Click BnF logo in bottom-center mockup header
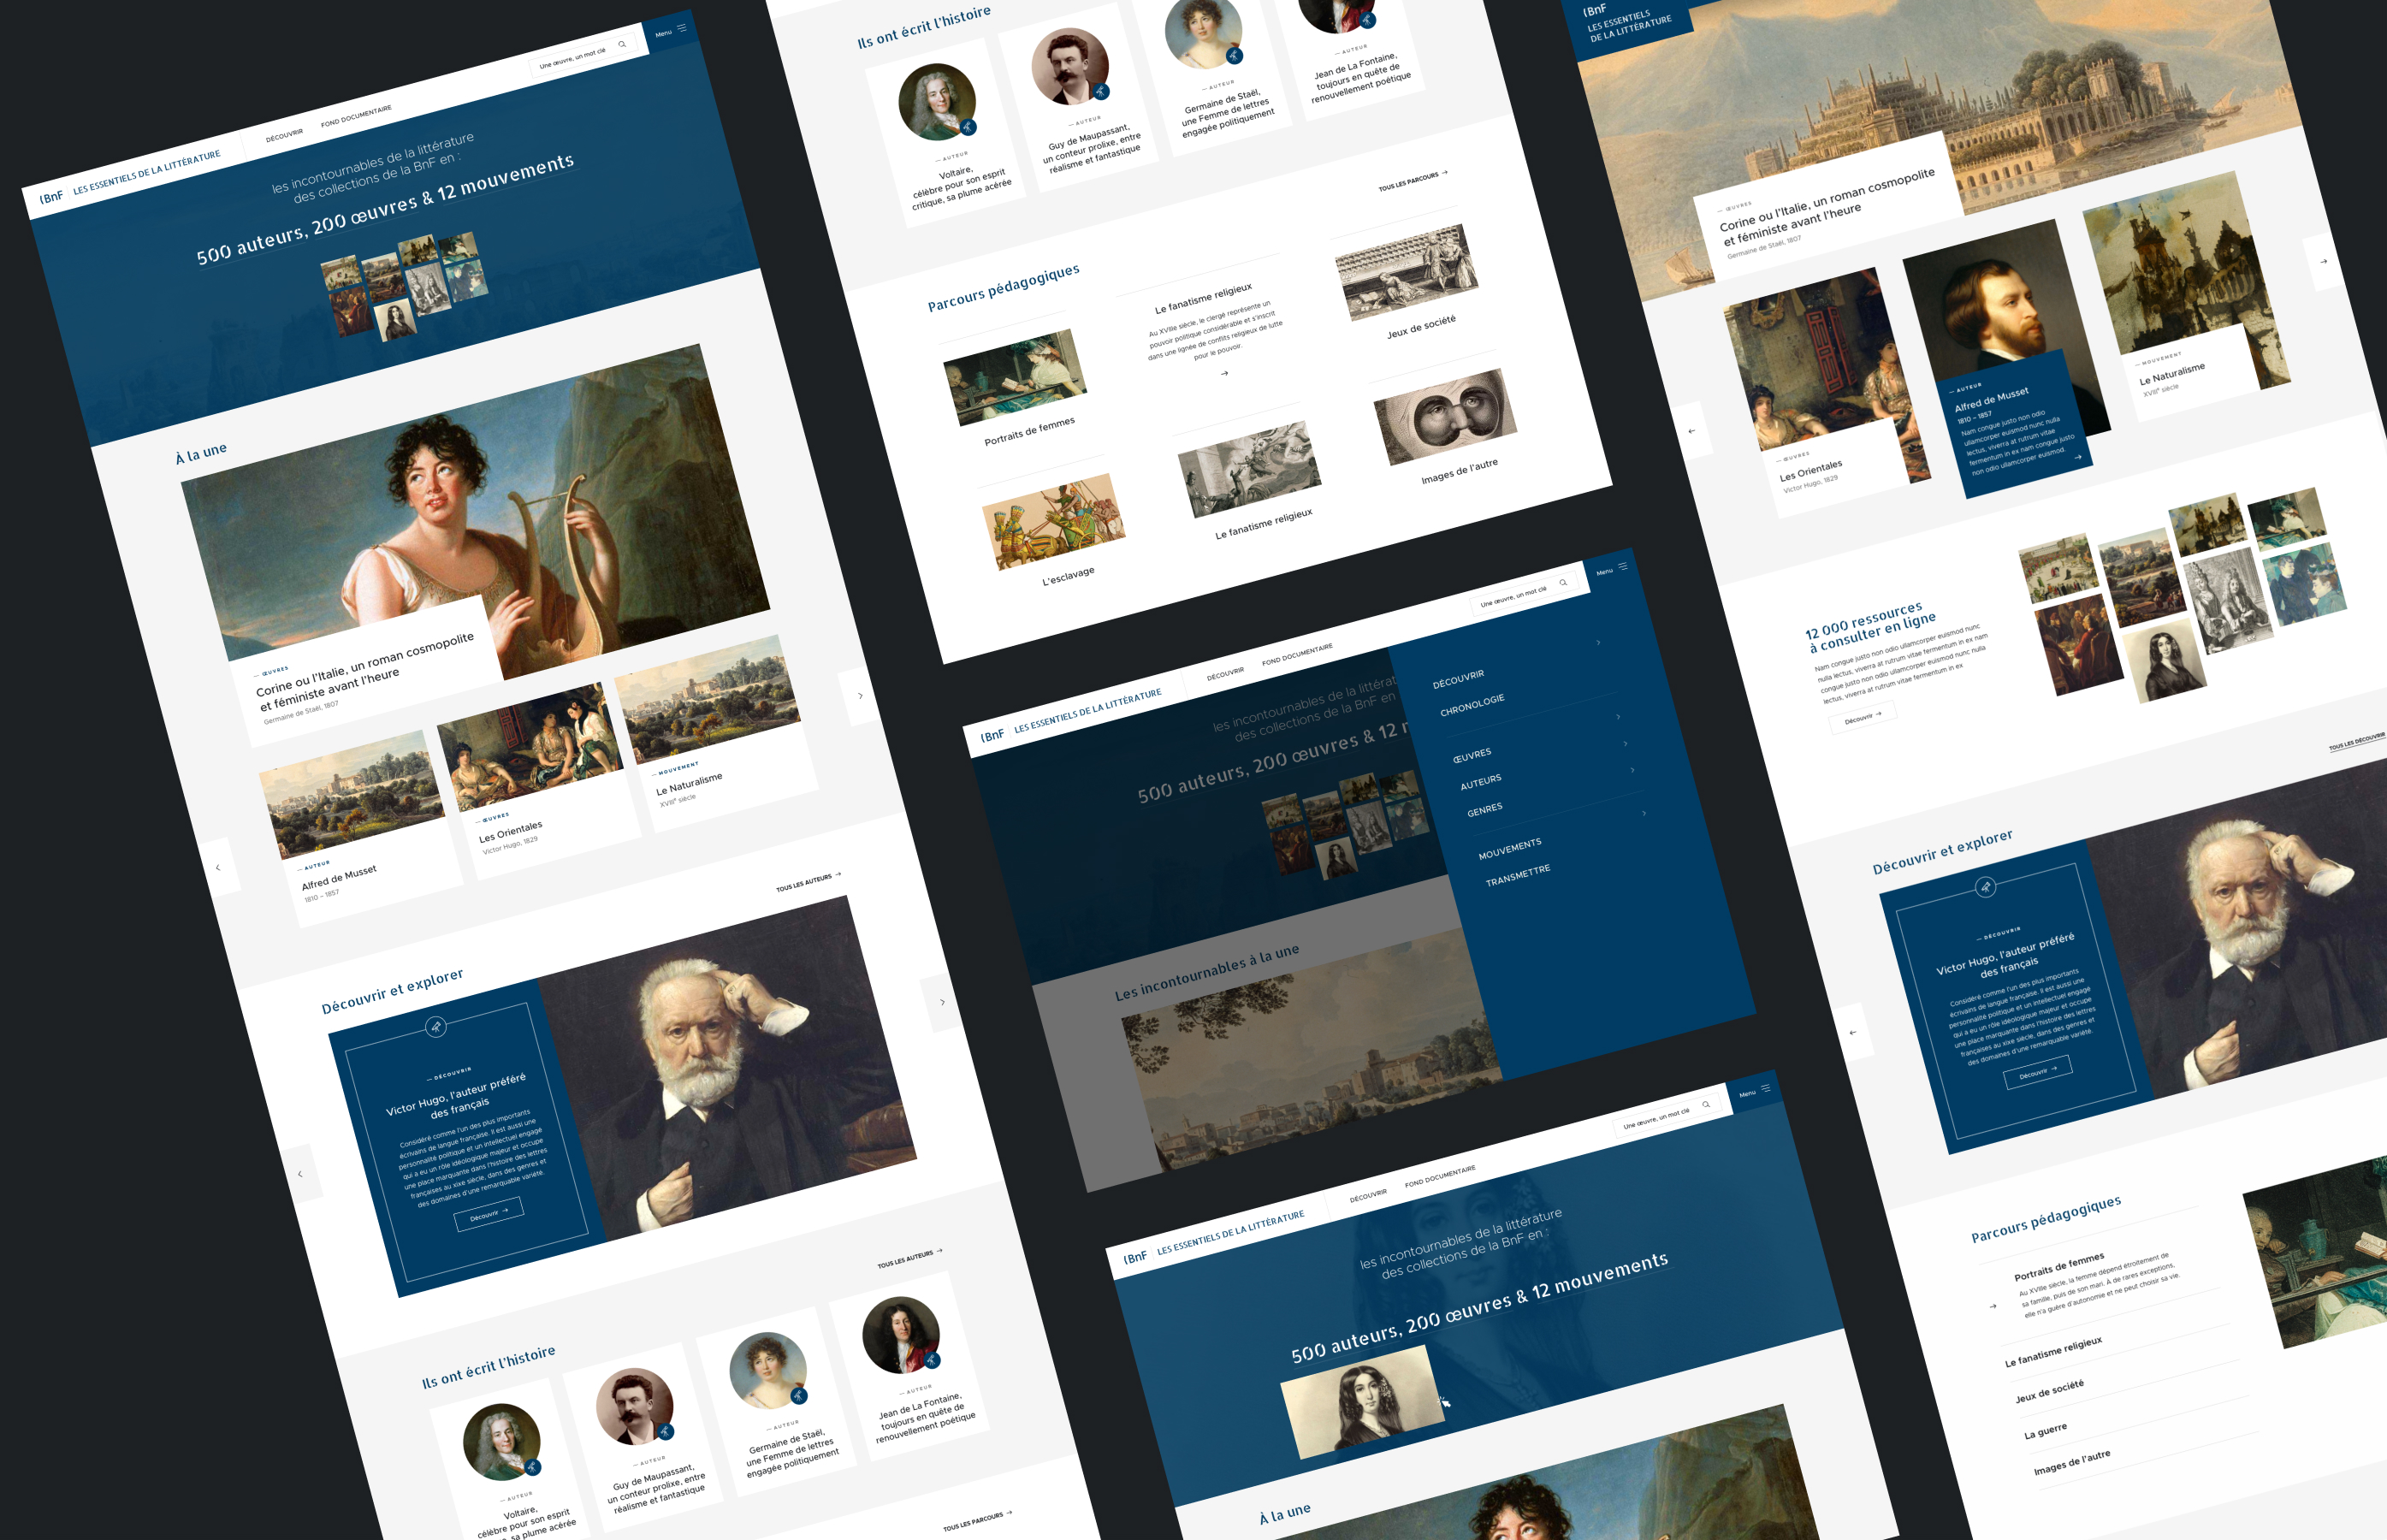The width and height of the screenshot is (2387, 1540). (x=1135, y=1258)
